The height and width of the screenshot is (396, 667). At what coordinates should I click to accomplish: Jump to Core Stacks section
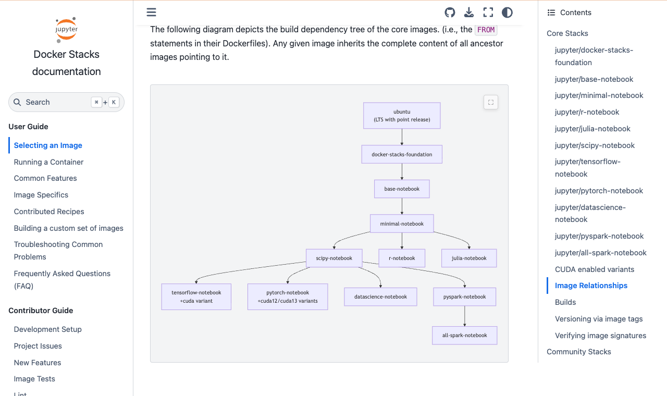point(567,33)
